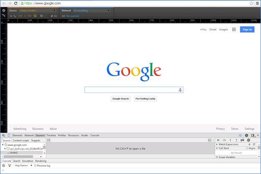
Task: Toggle the Fit checkbox in device toolbar
Action: click(52, 16)
